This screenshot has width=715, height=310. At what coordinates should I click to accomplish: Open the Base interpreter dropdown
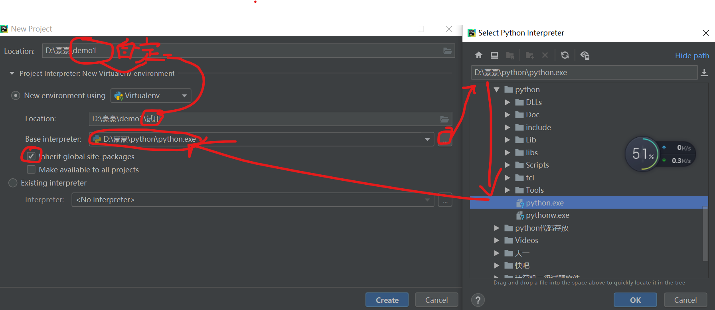coord(427,139)
